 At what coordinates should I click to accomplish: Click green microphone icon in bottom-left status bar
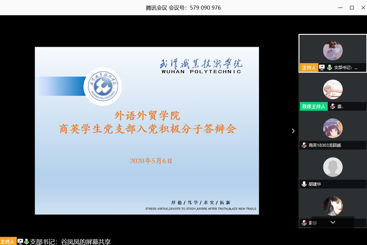point(26,241)
